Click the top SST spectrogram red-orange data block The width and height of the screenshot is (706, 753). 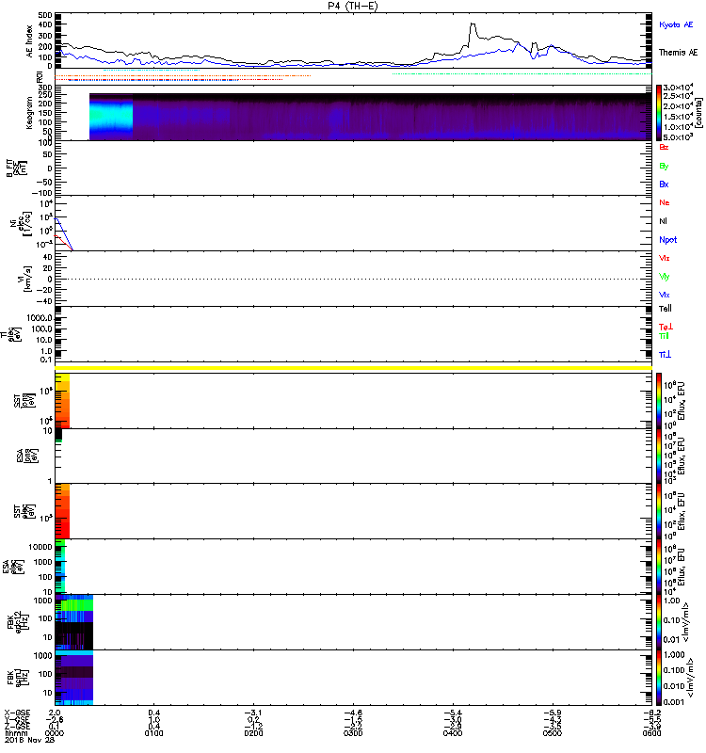click(63, 400)
